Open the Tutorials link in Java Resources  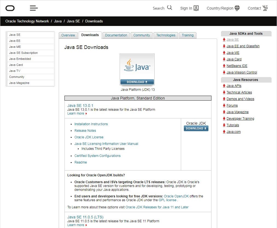click(233, 125)
